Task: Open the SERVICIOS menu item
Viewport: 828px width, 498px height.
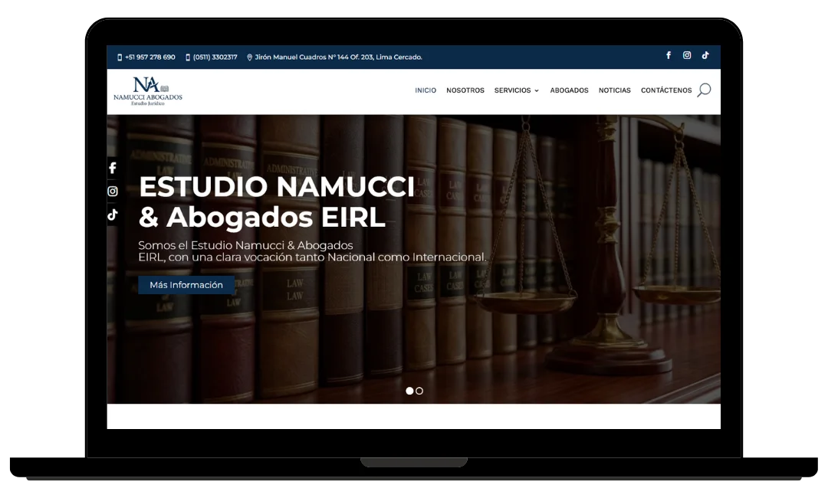Action: 512,90
